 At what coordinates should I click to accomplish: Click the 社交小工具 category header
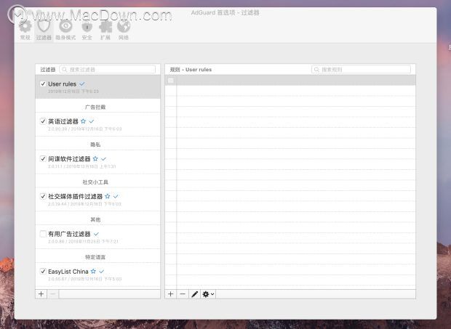pyautogui.click(x=95, y=182)
